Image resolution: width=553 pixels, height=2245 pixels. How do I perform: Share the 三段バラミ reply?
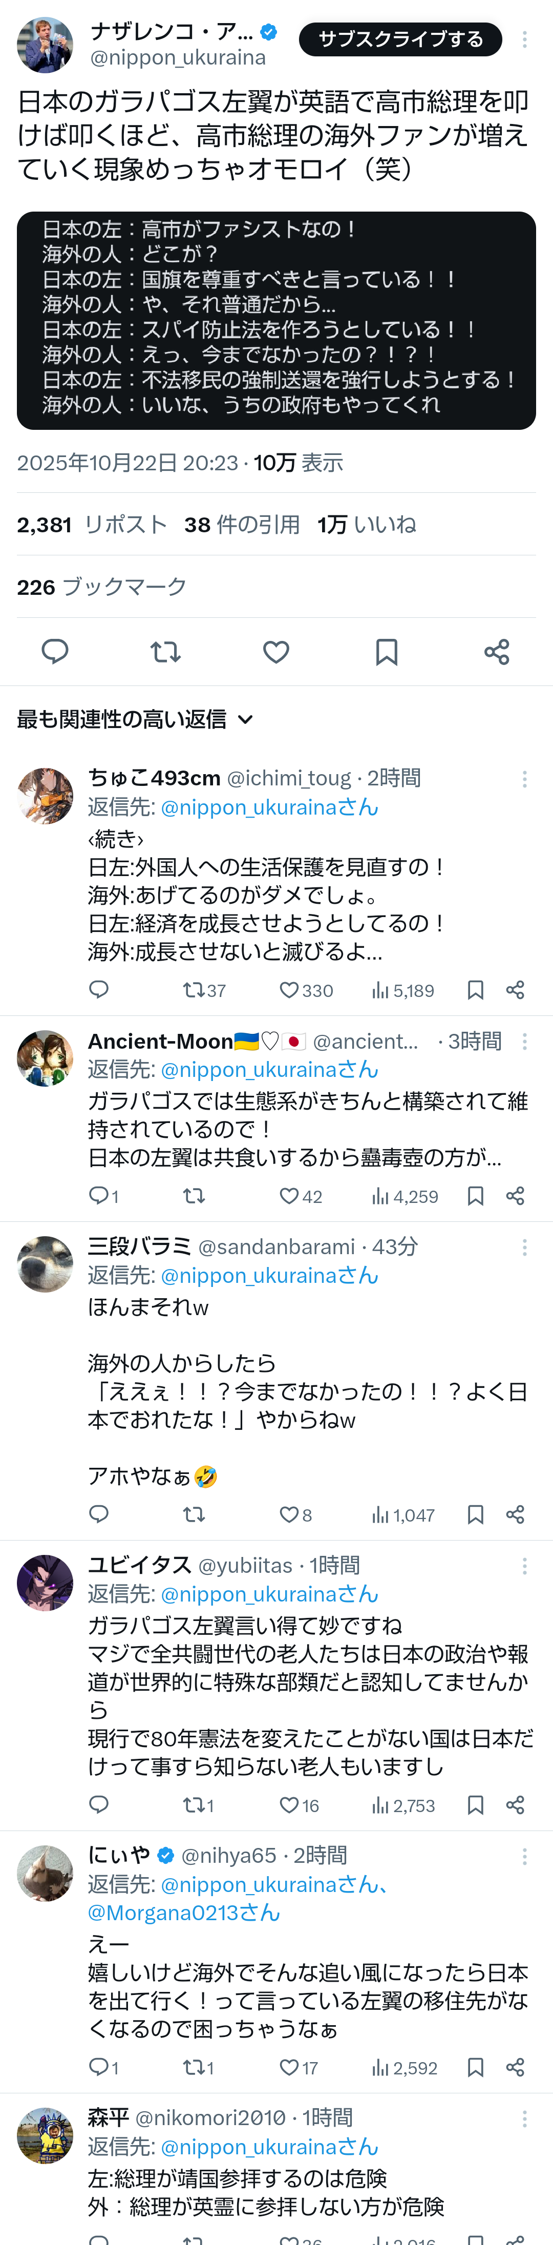[516, 1514]
